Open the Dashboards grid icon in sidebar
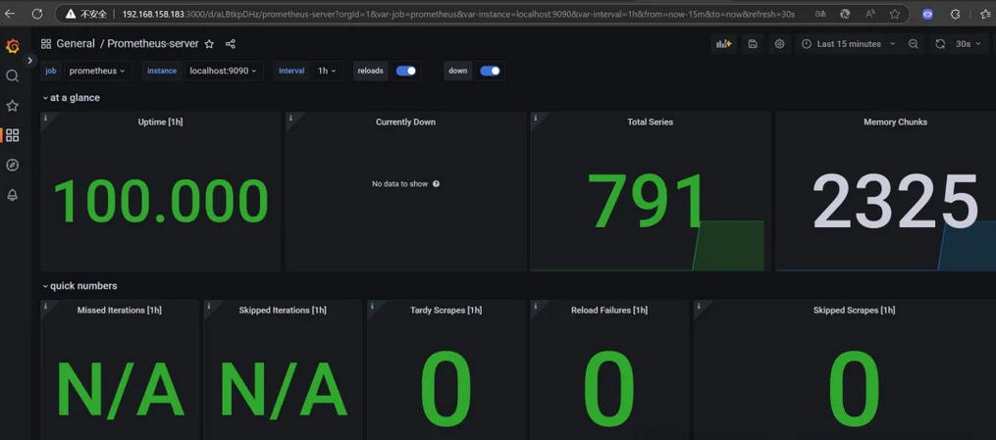996x440 pixels. 12,135
